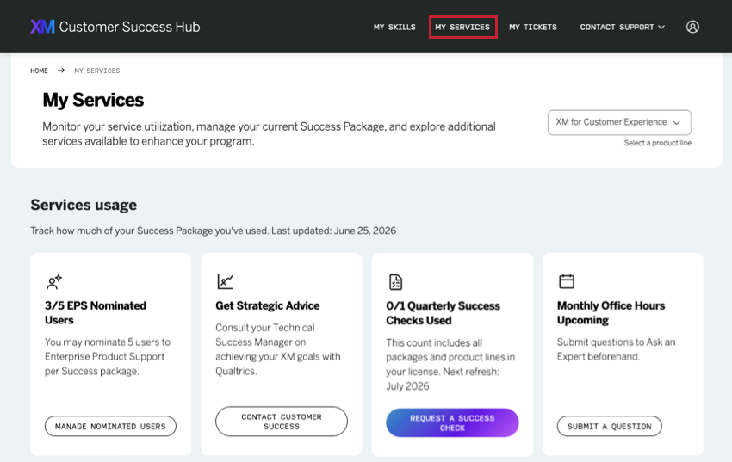The width and height of the screenshot is (732, 462).
Task: Click the breadcrumb arrow after HOME
Action: point(60,71)
